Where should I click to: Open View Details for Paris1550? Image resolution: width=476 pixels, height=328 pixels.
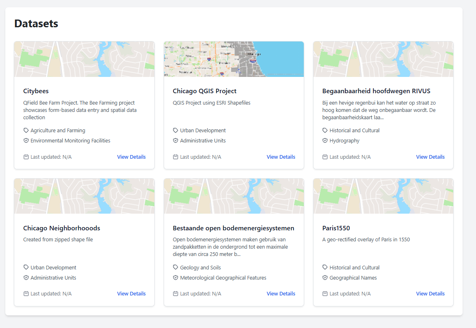coord(430,294)
